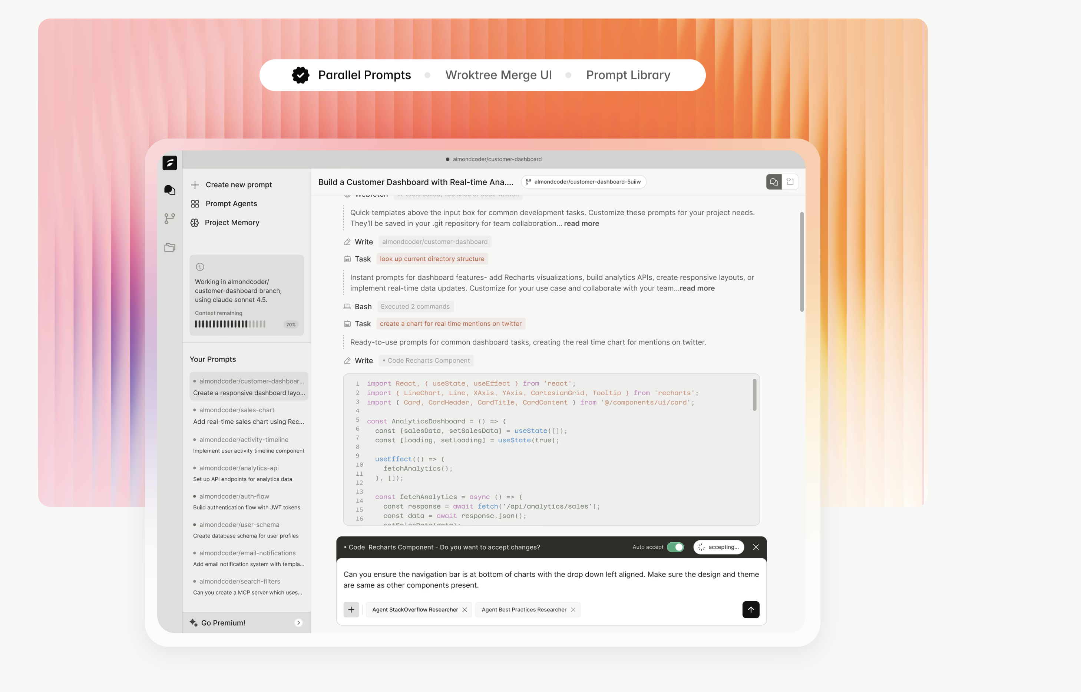Click Create new prompt
The width and height of the screenshot is (1081, 692).
(239, 184)
